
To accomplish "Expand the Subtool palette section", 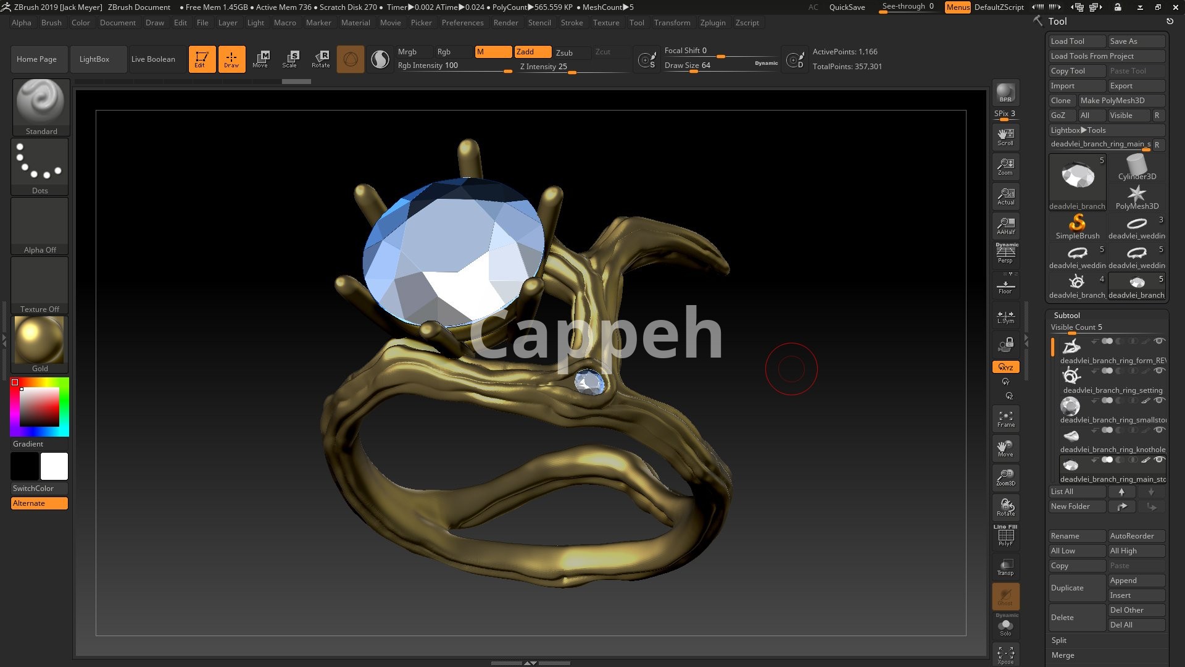I will tap(1066, 315).
